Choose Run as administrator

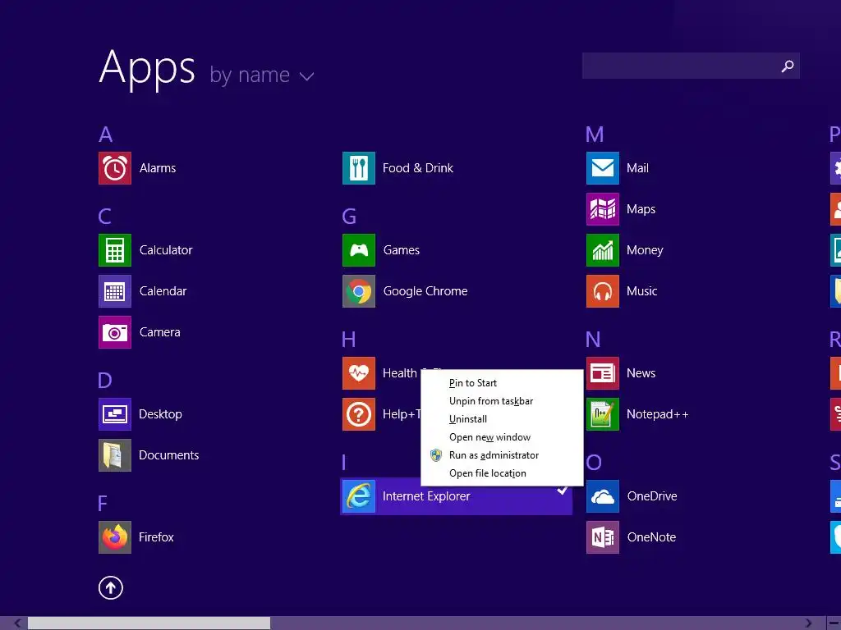click(x=494, y=455)
